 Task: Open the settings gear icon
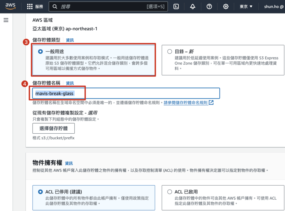226,7
